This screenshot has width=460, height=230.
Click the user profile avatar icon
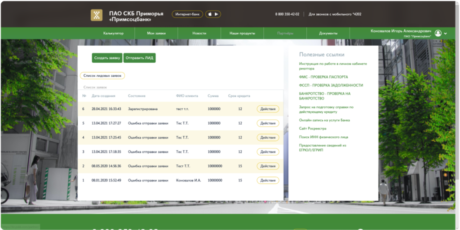tap(438, 34)
